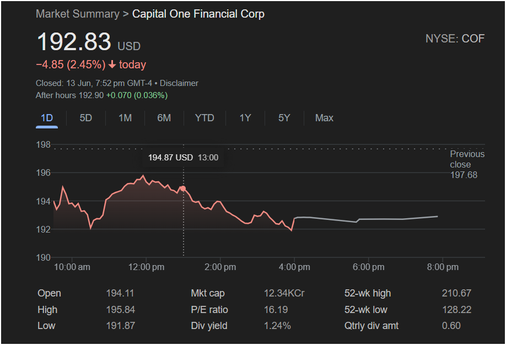The width and height of the screenshot is (506, 345).
Task: Click the 2:00 pm axis label
Action: 220,267
